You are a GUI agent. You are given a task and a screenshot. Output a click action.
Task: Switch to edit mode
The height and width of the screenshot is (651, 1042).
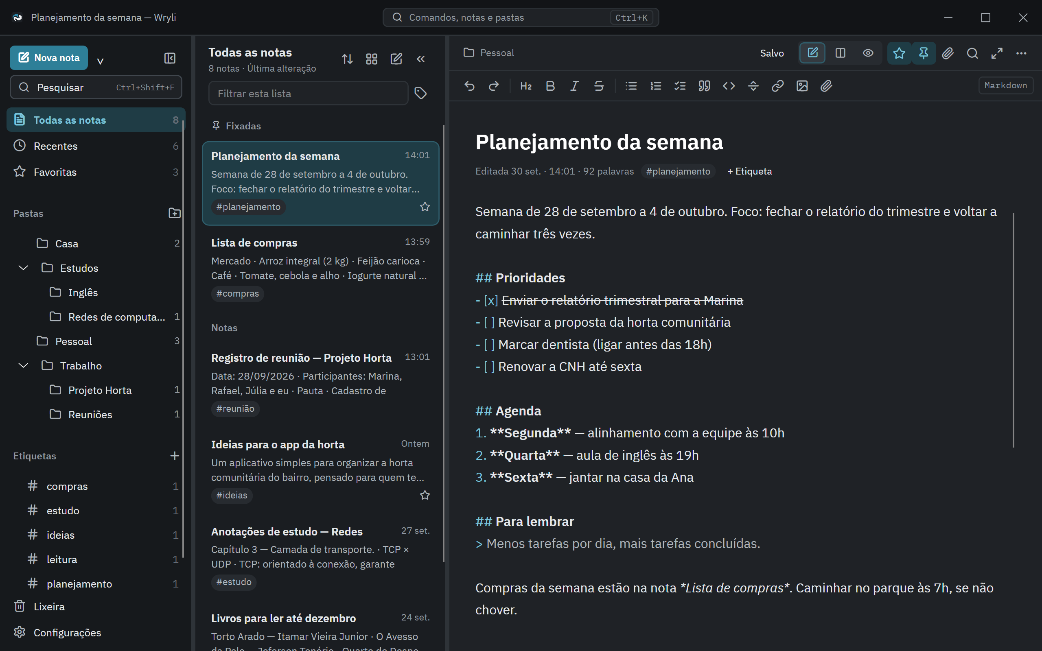pyautogui.click(x=812, y=53)
